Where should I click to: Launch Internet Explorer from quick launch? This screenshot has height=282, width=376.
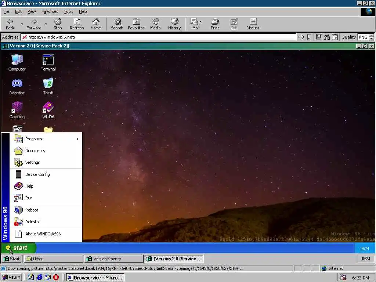click(39, 278)
